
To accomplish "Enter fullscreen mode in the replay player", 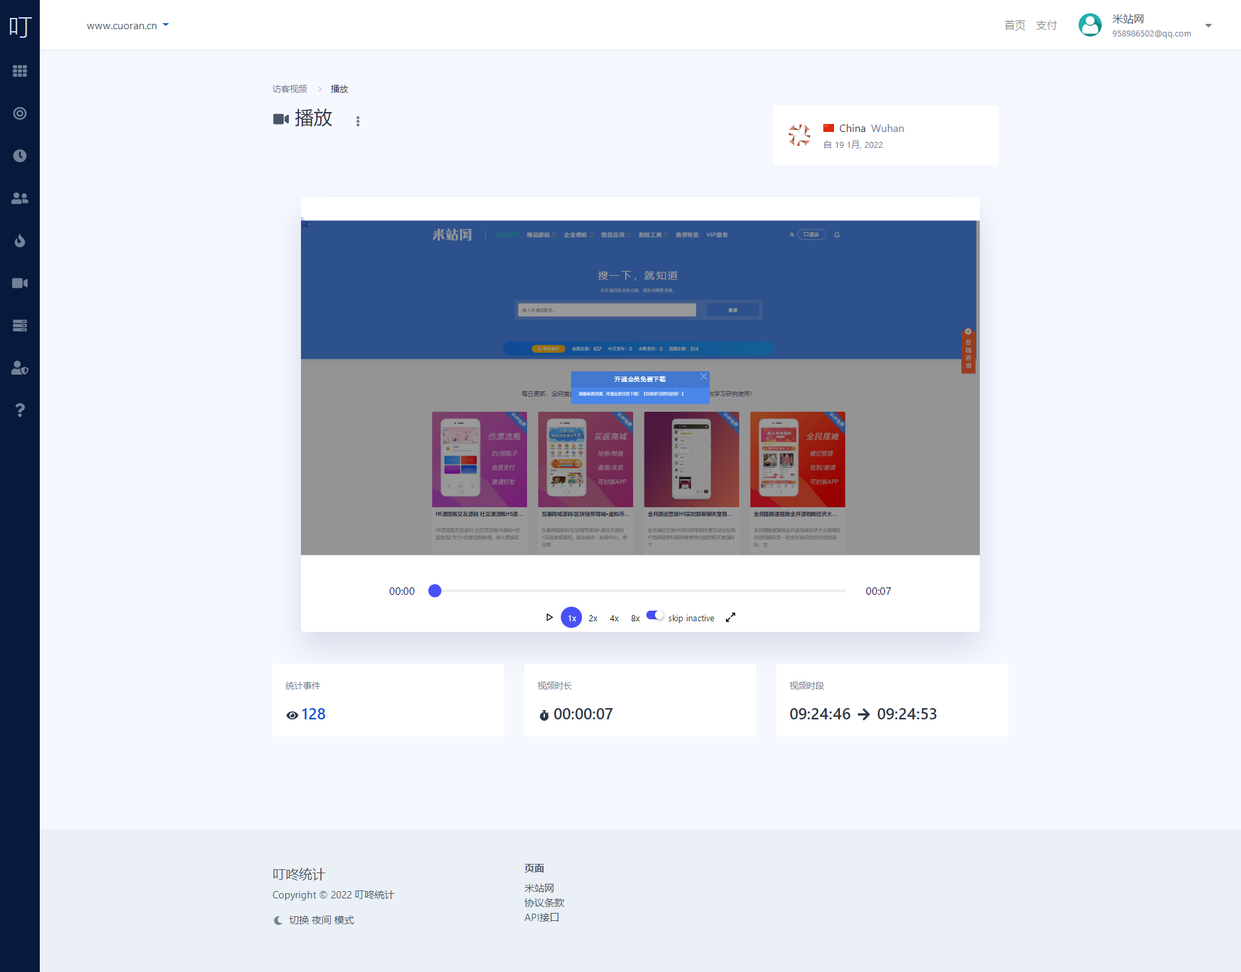I will [731, 617].
